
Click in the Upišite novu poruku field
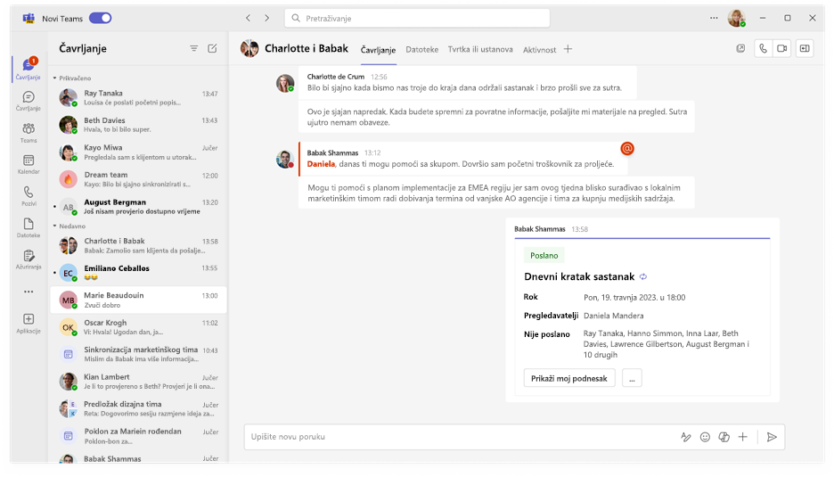click(462, 437)
